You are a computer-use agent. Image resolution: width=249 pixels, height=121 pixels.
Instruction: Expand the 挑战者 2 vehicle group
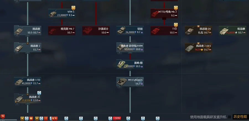click(x=28, y=52)
